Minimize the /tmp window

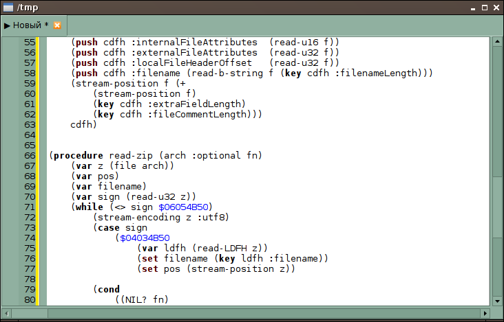(472, 7)
